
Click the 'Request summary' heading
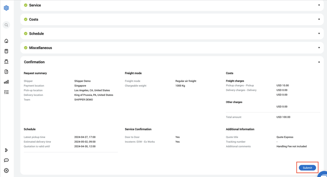pos(35,73)
